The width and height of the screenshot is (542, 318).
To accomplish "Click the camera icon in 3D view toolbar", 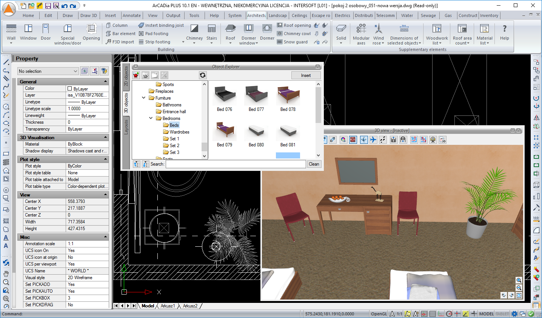I will point(433,140).
